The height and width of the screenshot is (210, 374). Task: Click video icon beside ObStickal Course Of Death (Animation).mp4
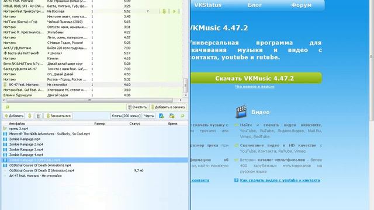[5, 165]
